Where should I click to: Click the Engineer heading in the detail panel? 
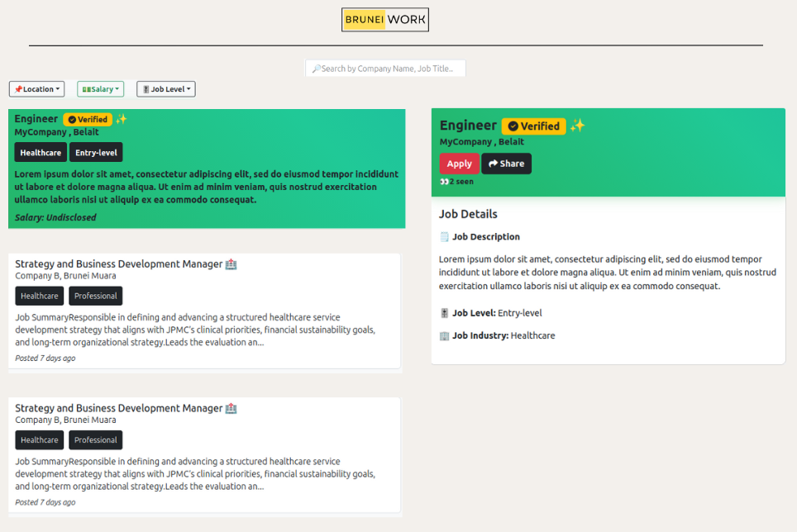tap(468, 126)
